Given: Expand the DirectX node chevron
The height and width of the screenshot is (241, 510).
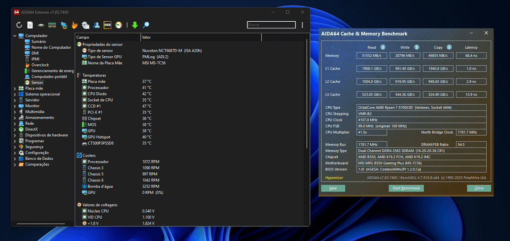Looking at the screenshot, I should (15, 129).
